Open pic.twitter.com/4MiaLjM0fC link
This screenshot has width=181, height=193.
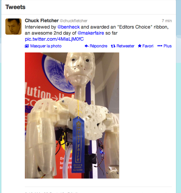[54, 39]
